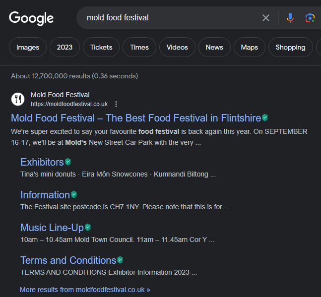Image resolution: width=321 pixels, height=297 pixels.
Task: Click the postcode CH7 1NY snippet
Action: coord(125,207)
